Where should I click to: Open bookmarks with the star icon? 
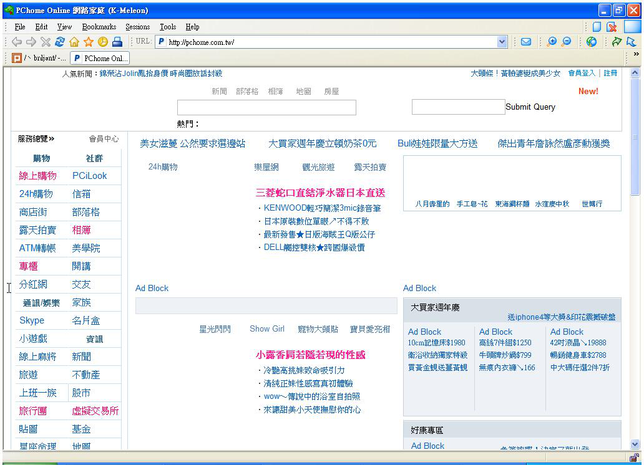point(89,42)
